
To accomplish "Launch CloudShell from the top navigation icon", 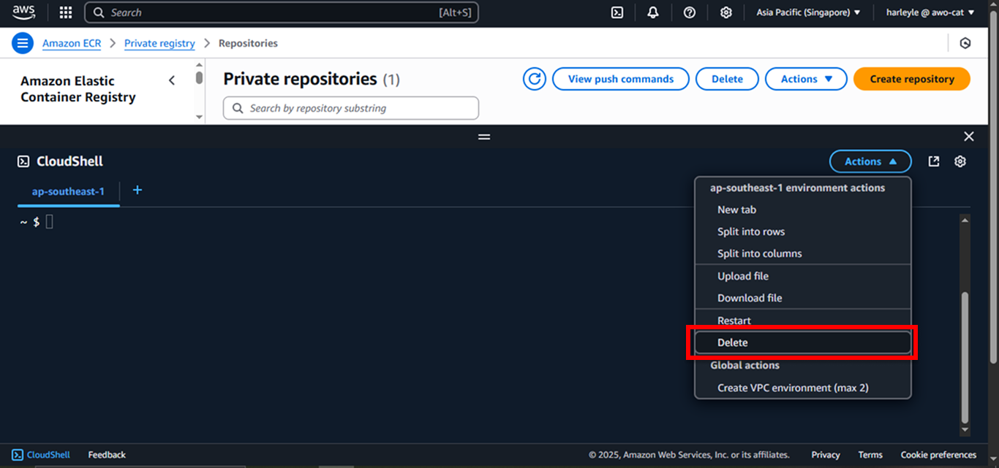I will [617, 12].
